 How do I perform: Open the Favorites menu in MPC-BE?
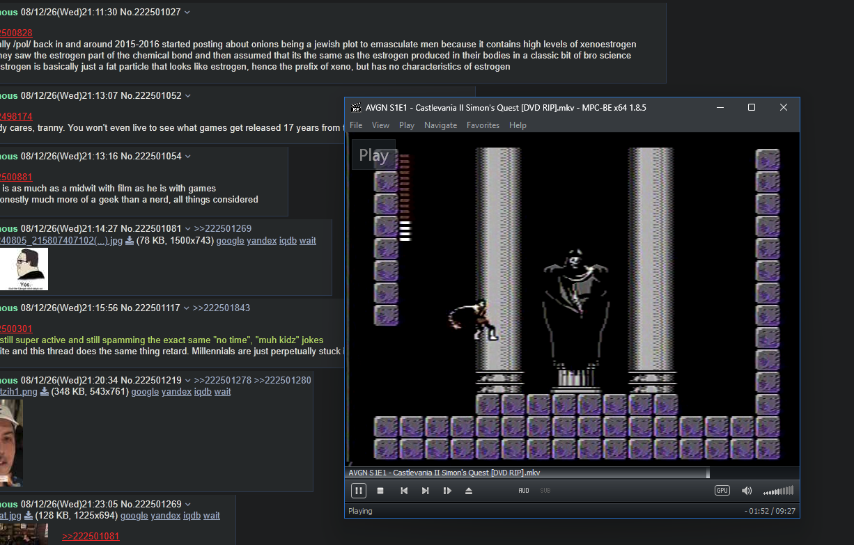pyautogui.click(x=483, y=125)
